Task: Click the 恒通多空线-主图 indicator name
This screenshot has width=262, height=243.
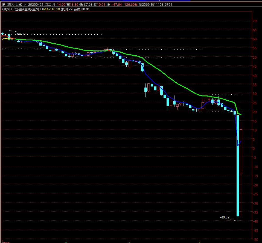Action: (27, 9)
